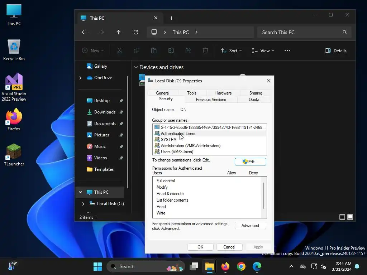This screenshot has width=367, height=275.
Task: Select Administrators (VM6\Administrators) entry
Action: point(209,145)
